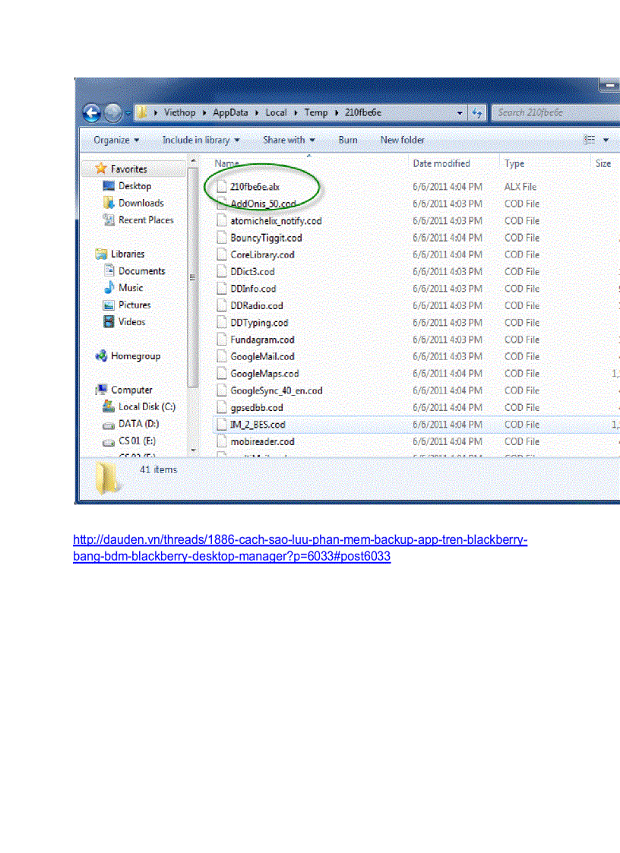
Task: Select the 210fbe6e.alx file
Action: coord(255,186)
